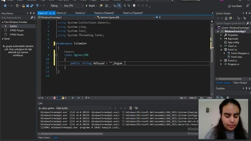Viewport: 251px width, 141px height.
Task: Collapse the namespace Islemler code block
Action: click(56, 43)
